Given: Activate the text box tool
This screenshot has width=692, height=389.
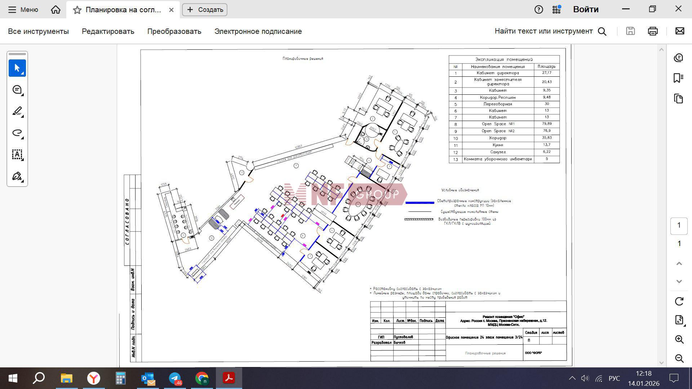Looking at the screenshot, I should pos(17,155).
